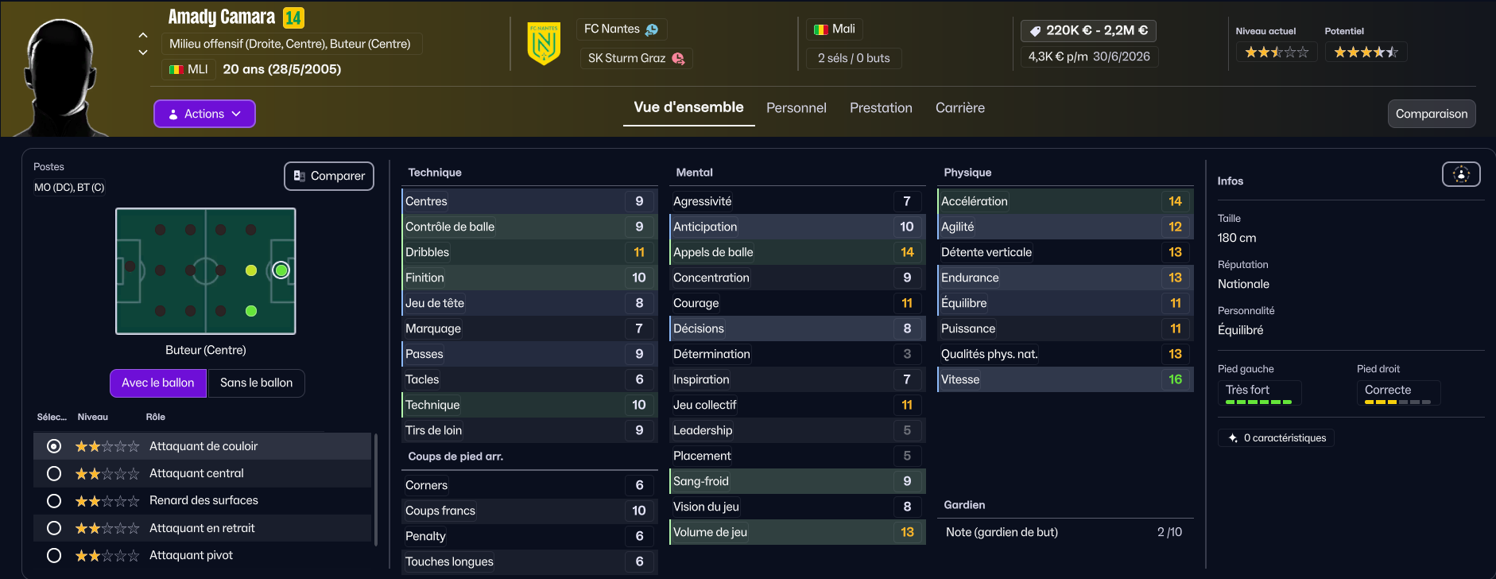The height and width of the screenshot is (579, 1496).
Task: Select the Attaquant pivot radio button
Action: (54, 556)
